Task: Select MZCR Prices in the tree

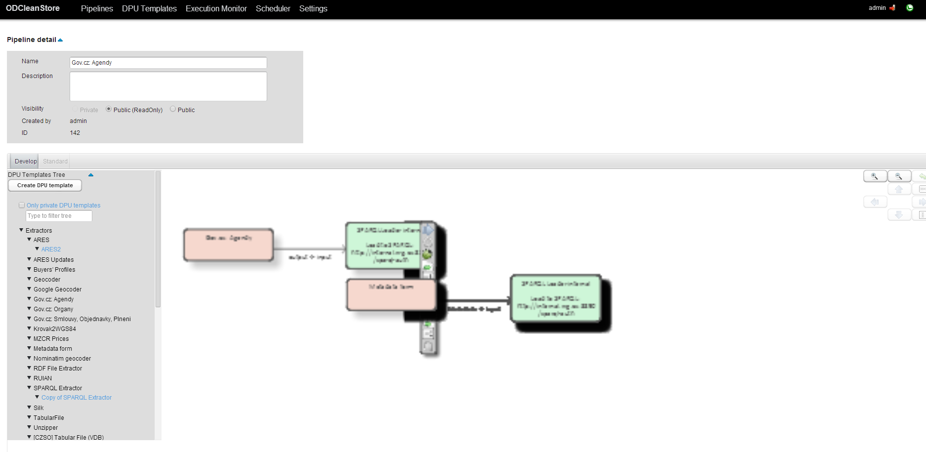Action: (x=51, y=339)
